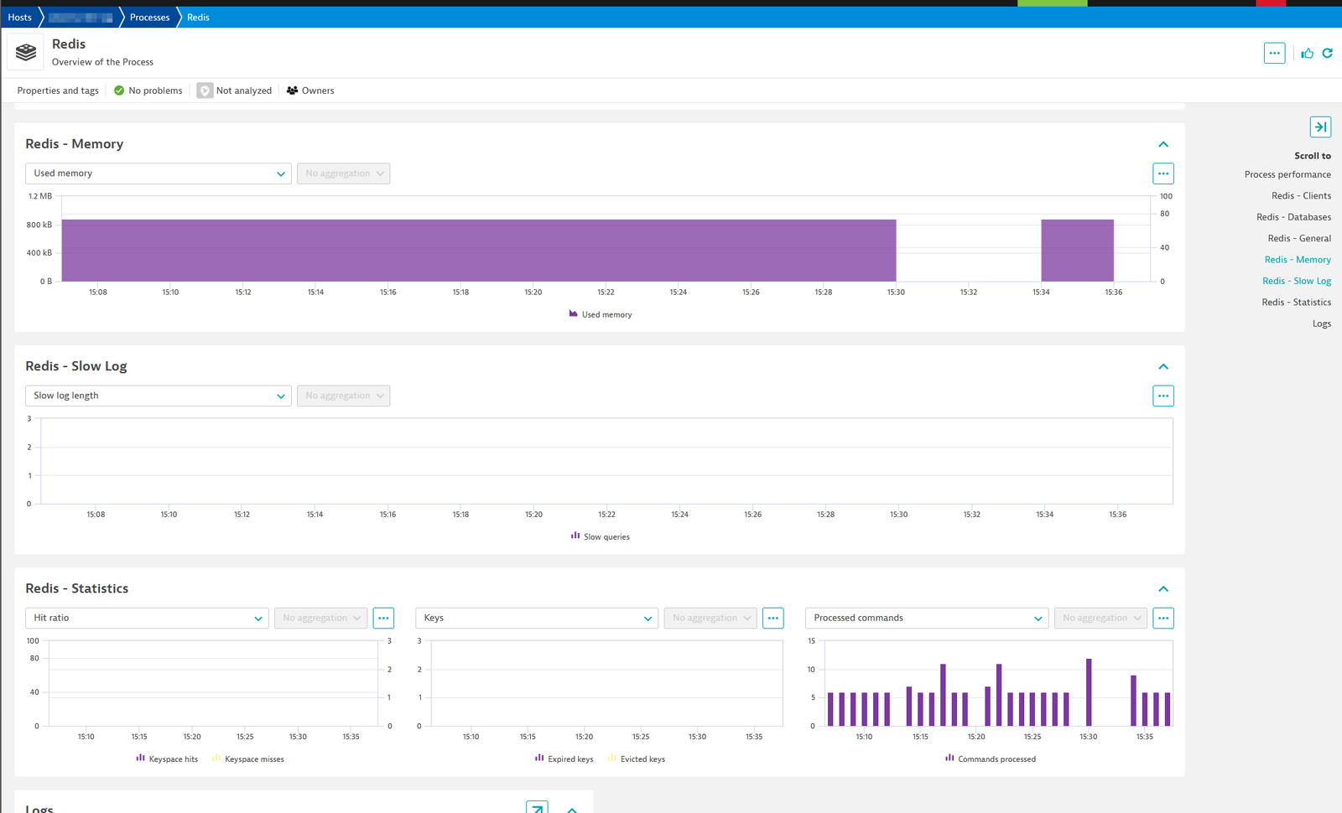The image size is (1342, 813).
Task: Click the 'Overview of the Process' subtitle
Action: pyautogui.click(x=102, y=62)
